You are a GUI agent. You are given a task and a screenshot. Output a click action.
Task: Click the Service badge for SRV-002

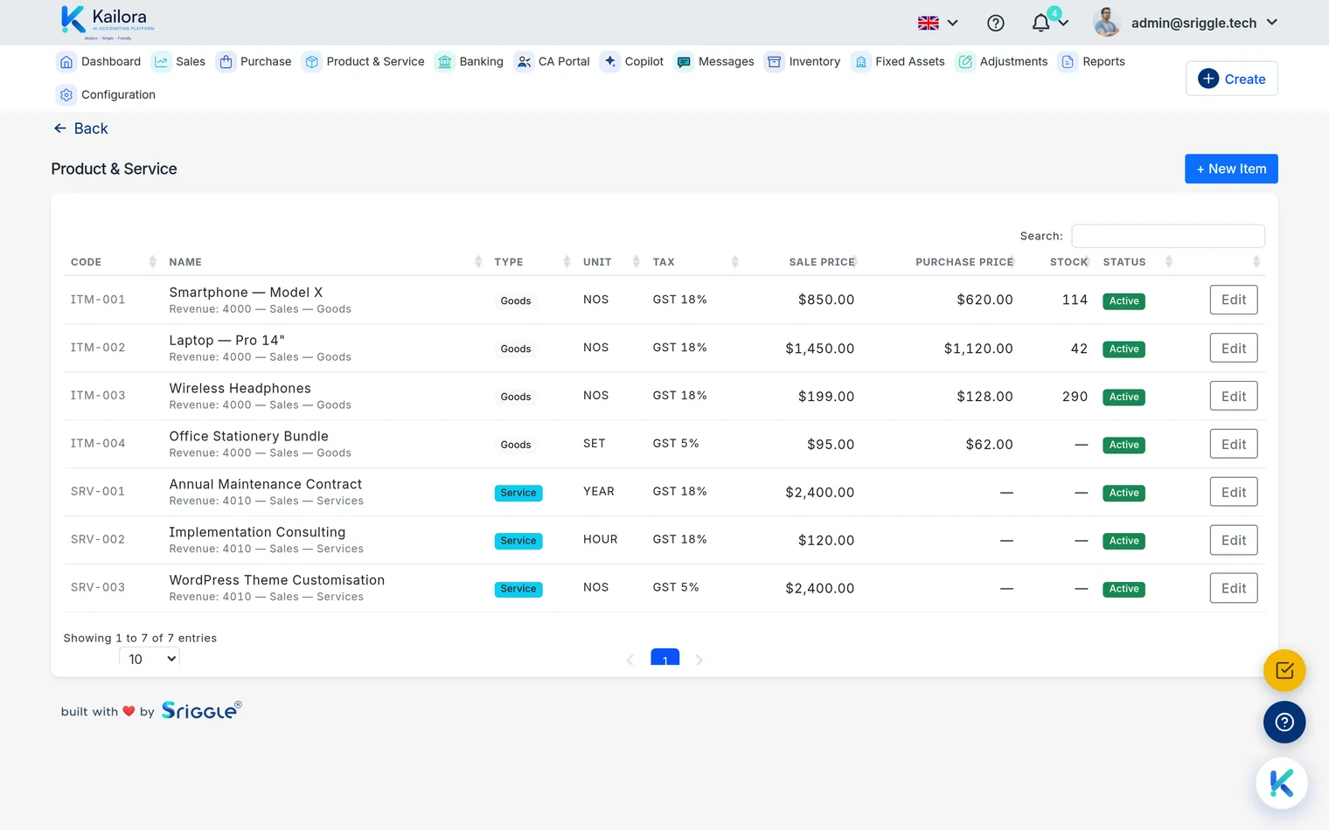[518, 541]
